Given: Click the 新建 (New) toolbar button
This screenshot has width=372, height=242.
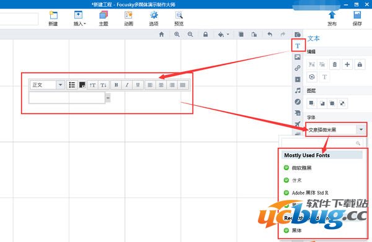Looking at the screenshot, I should tap(53, 18).
